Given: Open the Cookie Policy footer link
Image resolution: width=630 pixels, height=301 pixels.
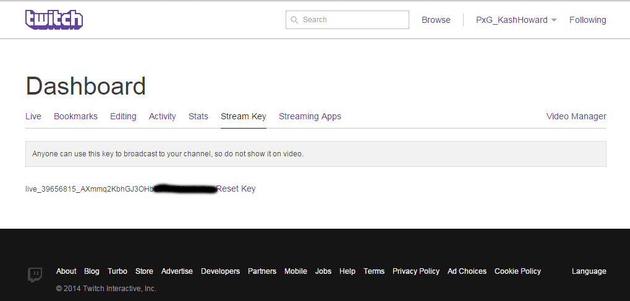Looking at the screenshot, I should coord(517,271).
